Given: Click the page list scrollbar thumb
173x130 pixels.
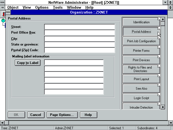Looking at the screenshot, I should [x=163, y=24].
